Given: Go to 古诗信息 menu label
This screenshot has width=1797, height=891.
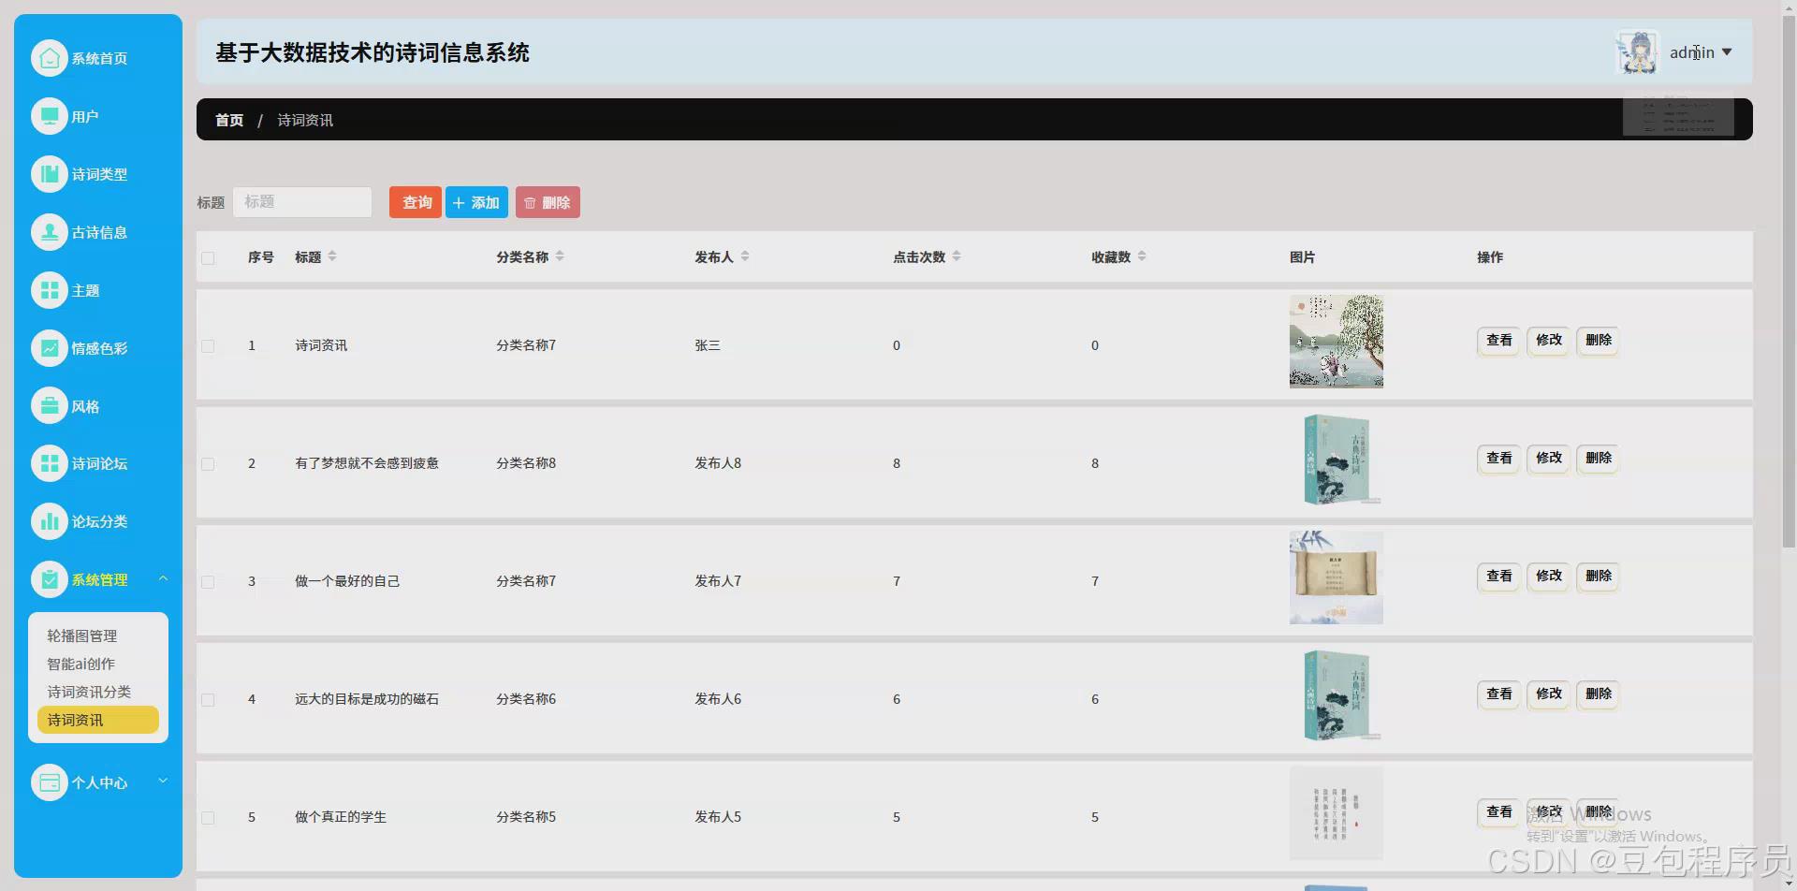Looking at the screenshot, I should click(x=99, y=232).
